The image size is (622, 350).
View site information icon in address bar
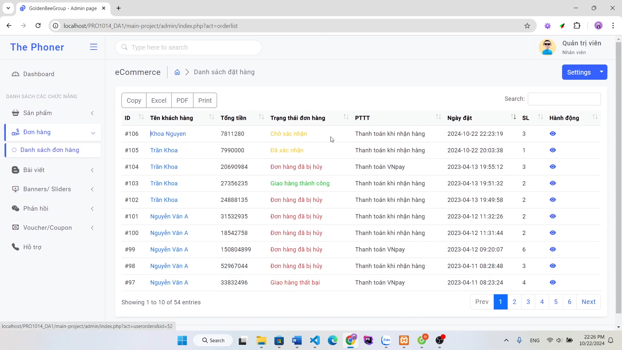tap(56, 26)
